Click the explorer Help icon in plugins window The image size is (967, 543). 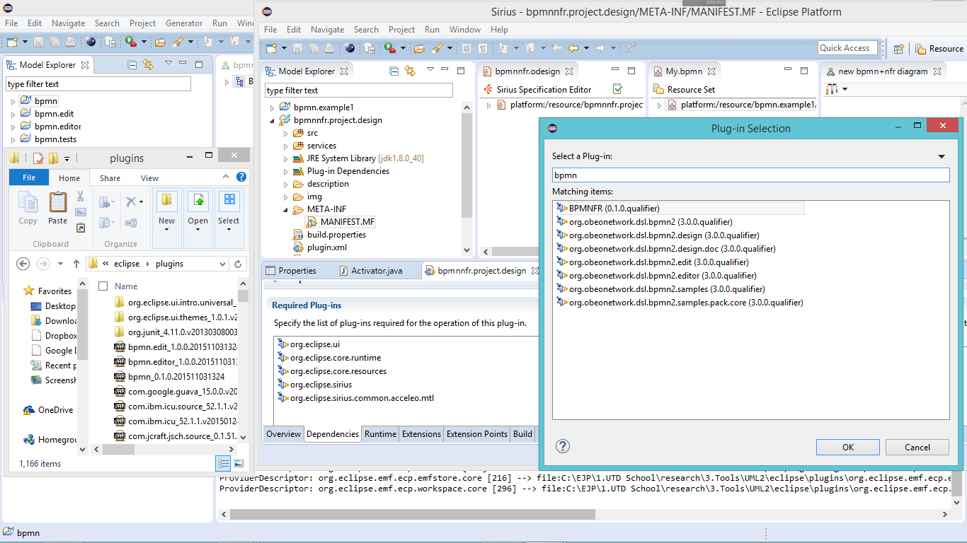point(241,177)
